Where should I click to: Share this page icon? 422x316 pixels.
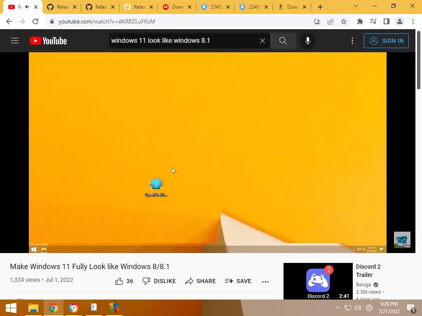point(331,21)
